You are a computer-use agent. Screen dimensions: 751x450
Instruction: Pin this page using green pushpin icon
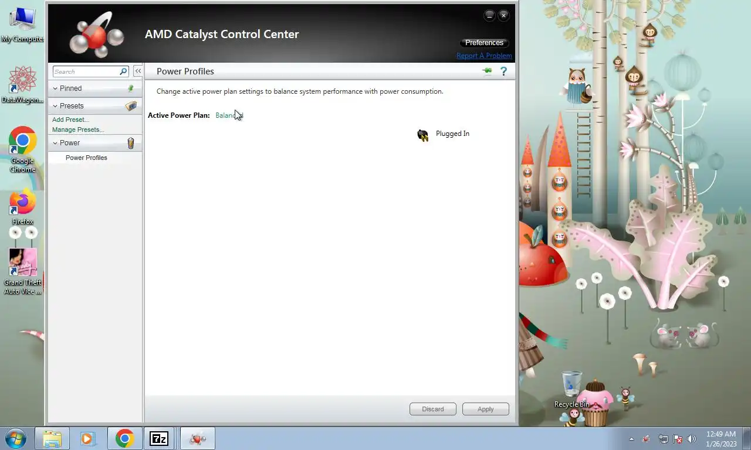pos(487,71)
